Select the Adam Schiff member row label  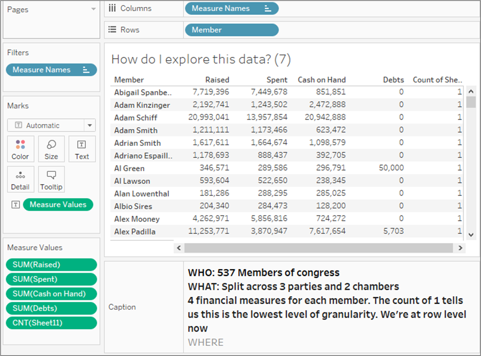(x=136, y=118)
